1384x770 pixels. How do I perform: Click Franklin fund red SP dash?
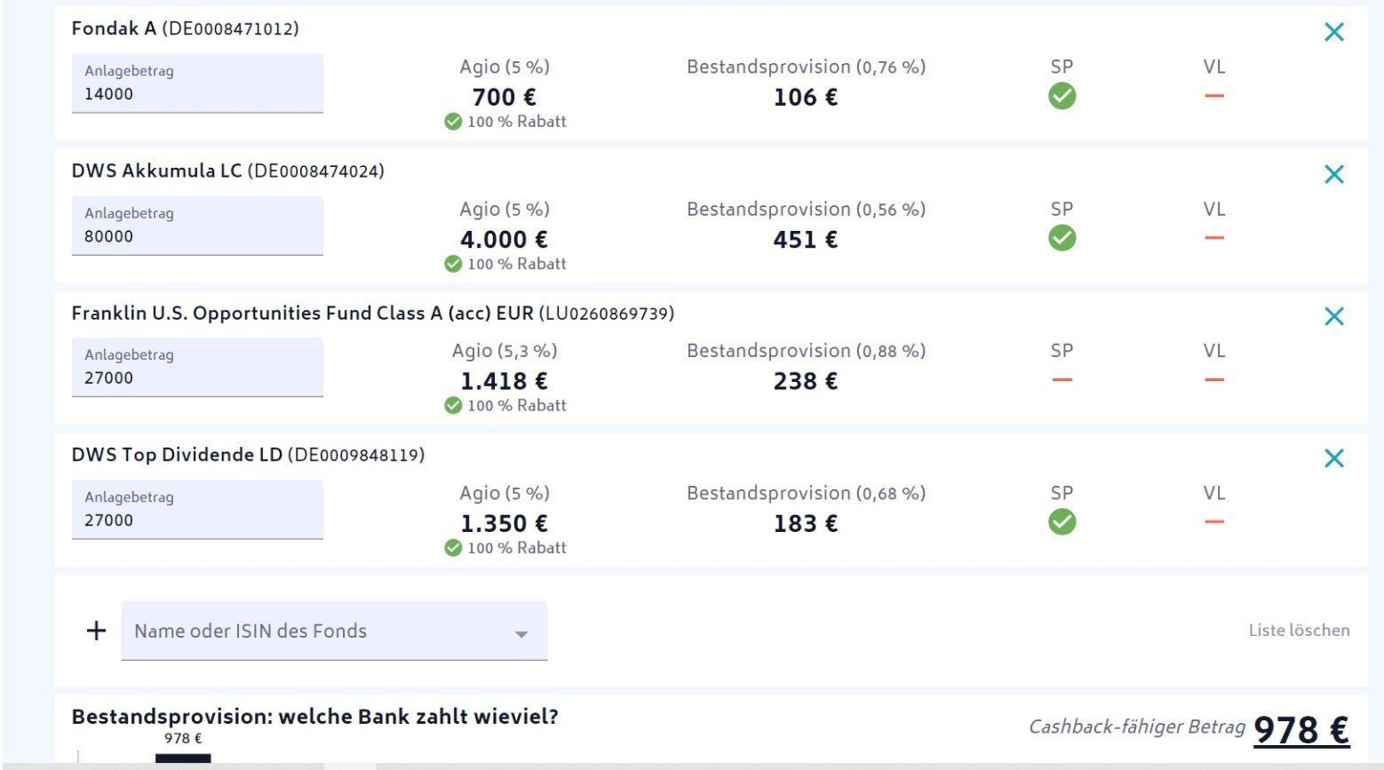[x=1062, y=380]
